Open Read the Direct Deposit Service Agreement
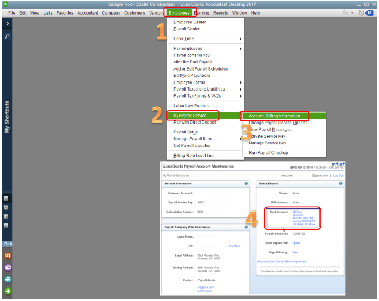 pos(282,262)
